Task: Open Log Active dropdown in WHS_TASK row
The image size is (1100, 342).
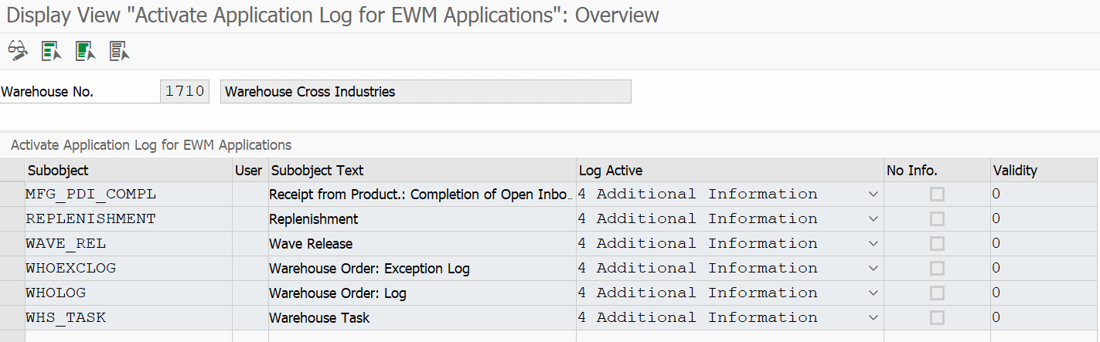Action: coord(873,318)
